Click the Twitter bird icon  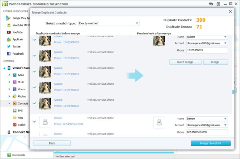pyautogui.click(x=9, y=46)
